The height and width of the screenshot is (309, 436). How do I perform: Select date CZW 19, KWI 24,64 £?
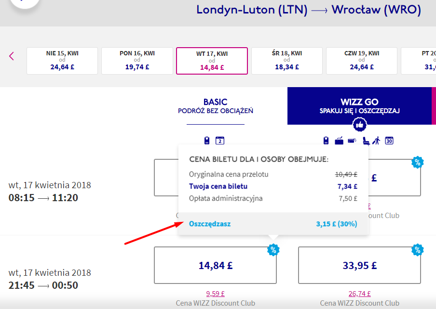(362, 61)
